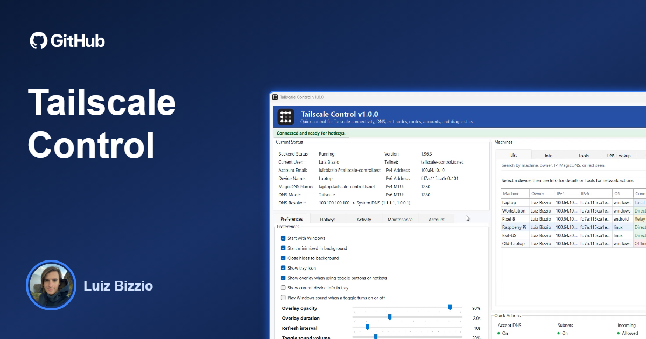The image size is (646, 339).
Task: Click the MagicDNS name laptop.tailscale-control.ts.net
Action: click(x=347, y=186)
